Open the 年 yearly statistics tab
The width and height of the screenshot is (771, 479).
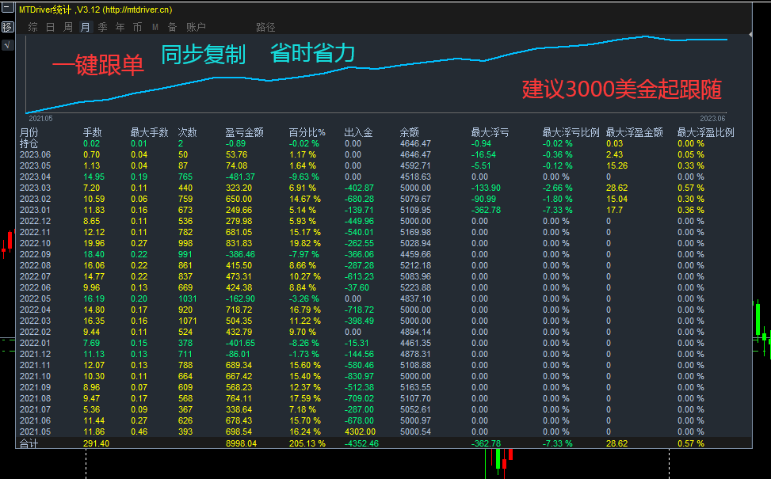click(x=120, y=27)
